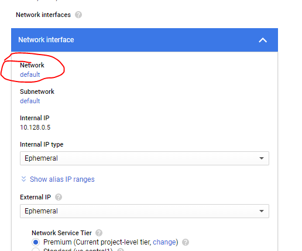This screenshot has width=302, height=251.
Task: Click the double-chevron icon beside alias IP ranges
Action: pos(23,179)
